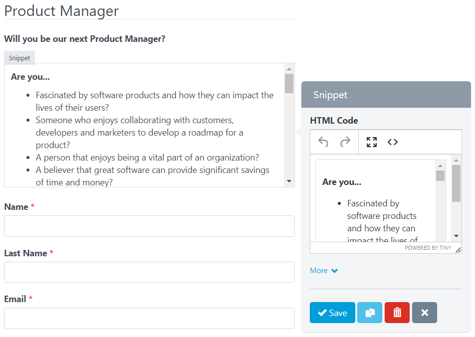Screen dimensions: 475x337
Task: Click the redo arrow in HTML editor
Action: click(x=345, y=142)
